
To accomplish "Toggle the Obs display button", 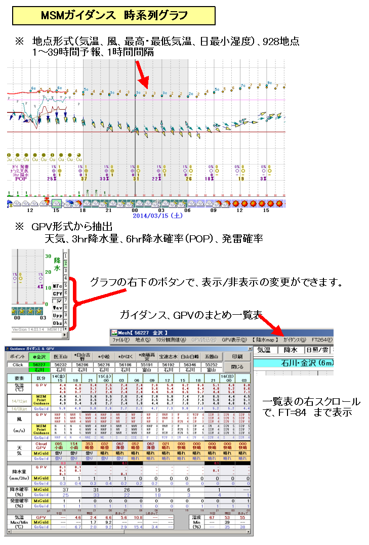I will (x=57, y=323).
